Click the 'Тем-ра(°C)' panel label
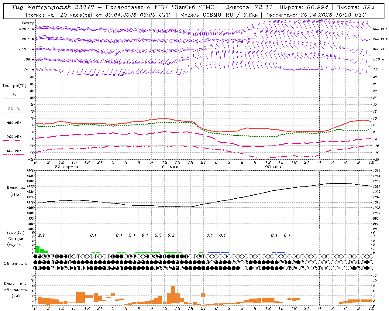This screenshot has height=311, width=389. click(x=14, y=86)
